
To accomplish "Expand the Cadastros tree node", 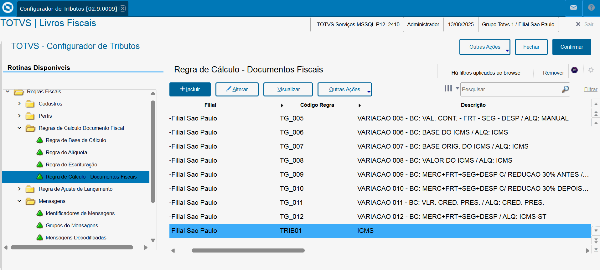I will 19,104.
